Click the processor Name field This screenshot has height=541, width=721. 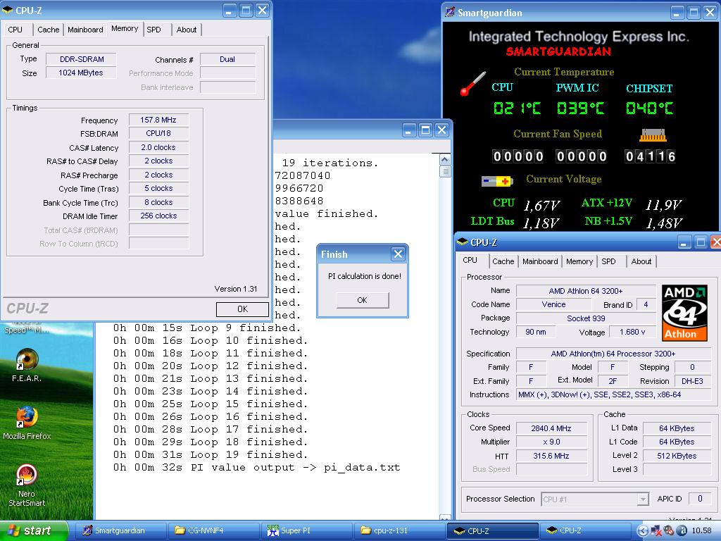pyautogui.click(x=586, y=291)
